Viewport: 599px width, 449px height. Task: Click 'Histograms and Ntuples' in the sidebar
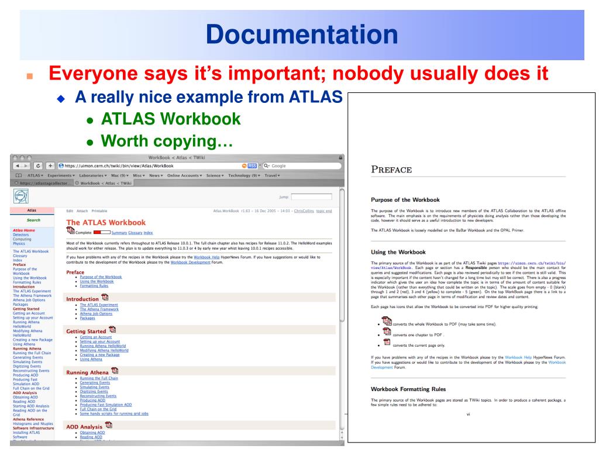click(x=33, y=423)
